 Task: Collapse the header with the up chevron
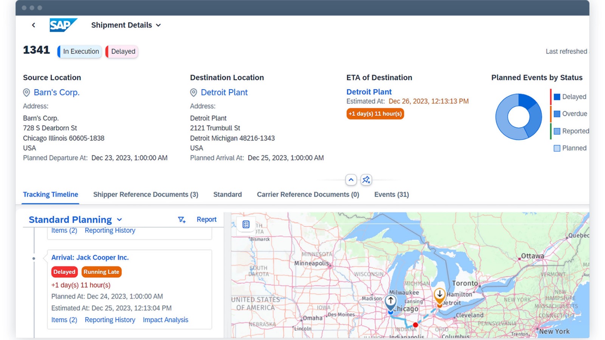351,180
